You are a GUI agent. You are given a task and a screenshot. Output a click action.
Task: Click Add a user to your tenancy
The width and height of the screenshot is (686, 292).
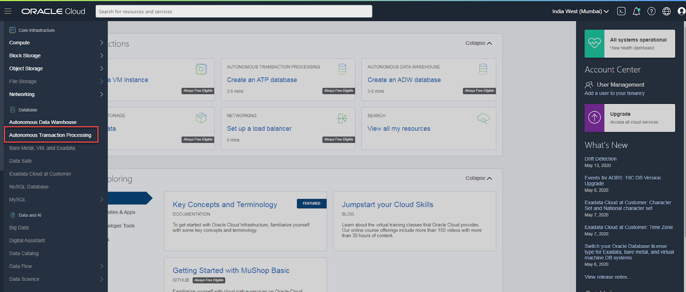click(614, 93)
